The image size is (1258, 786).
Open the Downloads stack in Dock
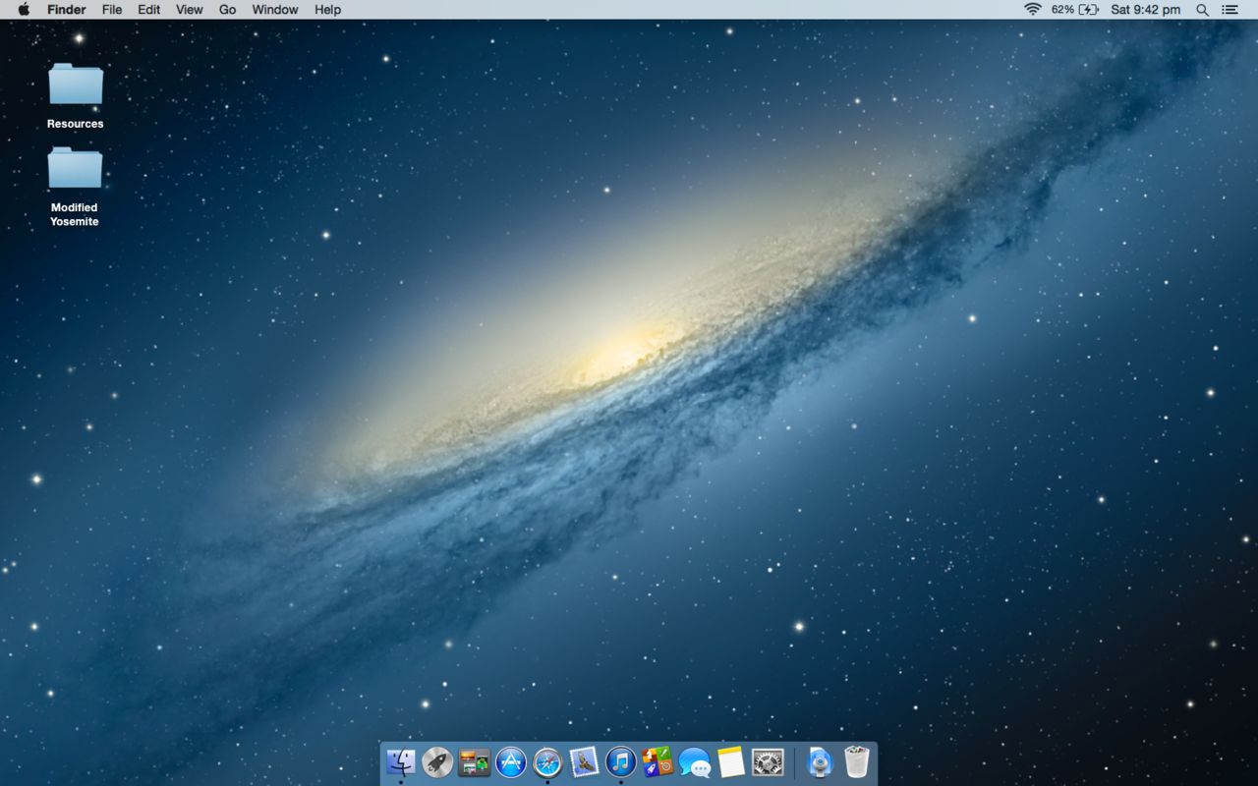[x=820, y=761]
